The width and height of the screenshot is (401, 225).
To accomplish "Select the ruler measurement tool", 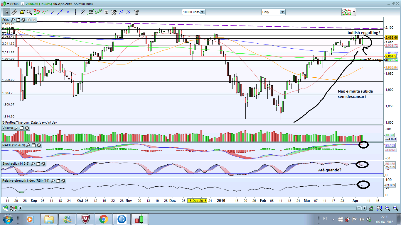I will point(14,12).
